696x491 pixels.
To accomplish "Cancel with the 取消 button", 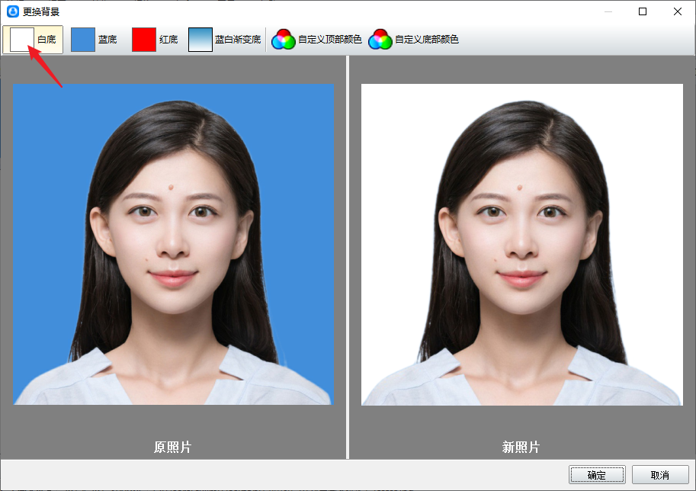I will [660, 475].
